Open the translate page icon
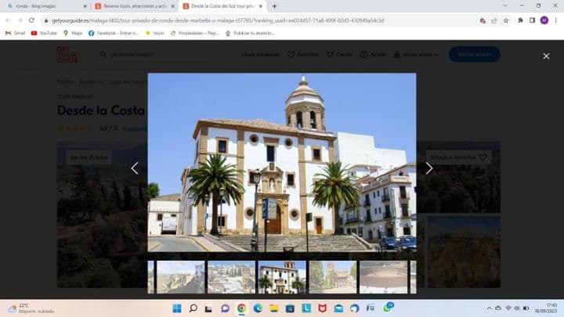564x317 pixels. (483, 20)
